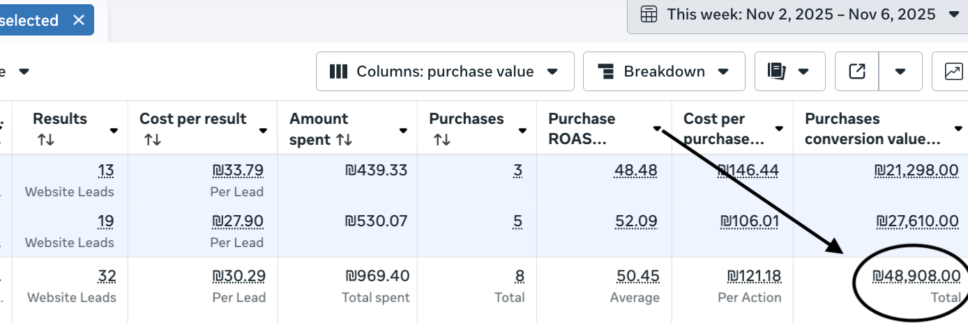Close the selected filter chip with X

tap(79, 20)
